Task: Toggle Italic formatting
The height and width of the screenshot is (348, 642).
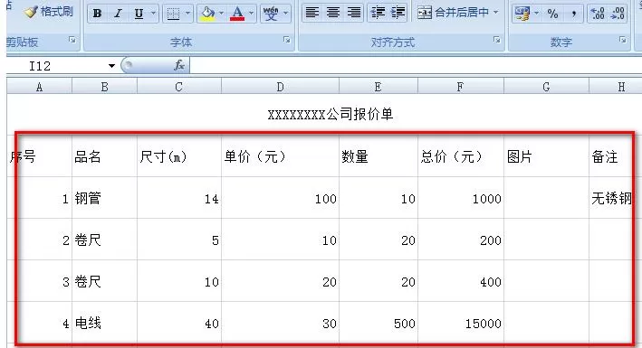Action: coord(118,14)
